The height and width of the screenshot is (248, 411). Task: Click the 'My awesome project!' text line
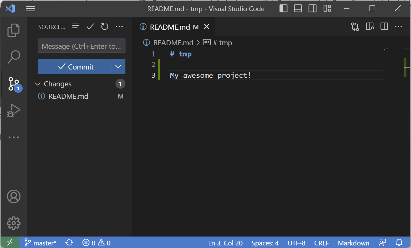pyautogui.click(x=211, y=76)
